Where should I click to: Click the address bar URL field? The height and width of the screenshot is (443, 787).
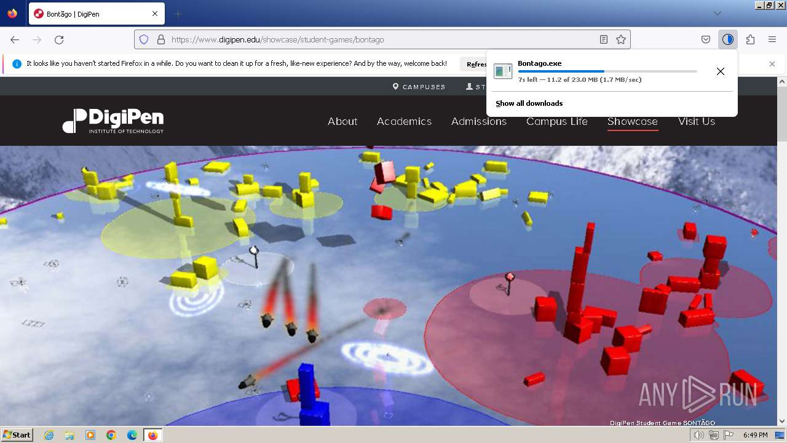(x=381, y=39)
